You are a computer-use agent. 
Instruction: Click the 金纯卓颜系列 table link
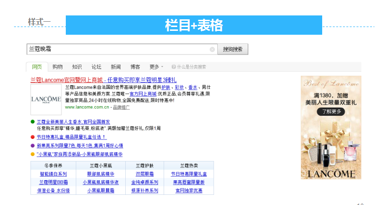point(145,182)
